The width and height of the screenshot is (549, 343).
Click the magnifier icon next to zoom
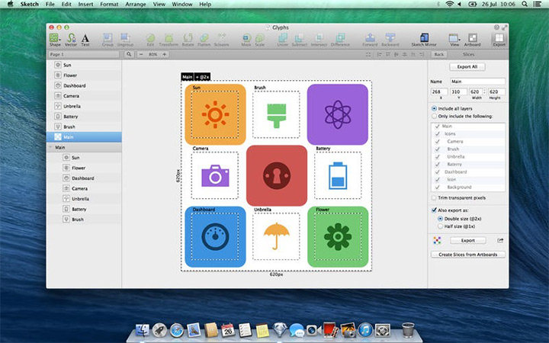click(129, 54)
